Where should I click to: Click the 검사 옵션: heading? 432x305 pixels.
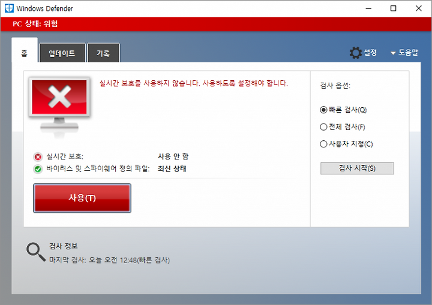(x=335, y=86)
